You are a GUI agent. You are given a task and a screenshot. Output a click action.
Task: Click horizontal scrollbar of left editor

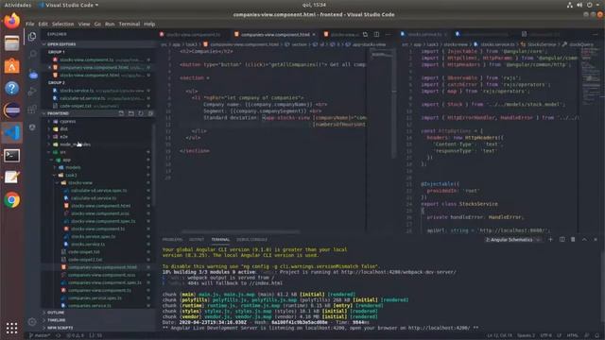[x=240, y=231]
